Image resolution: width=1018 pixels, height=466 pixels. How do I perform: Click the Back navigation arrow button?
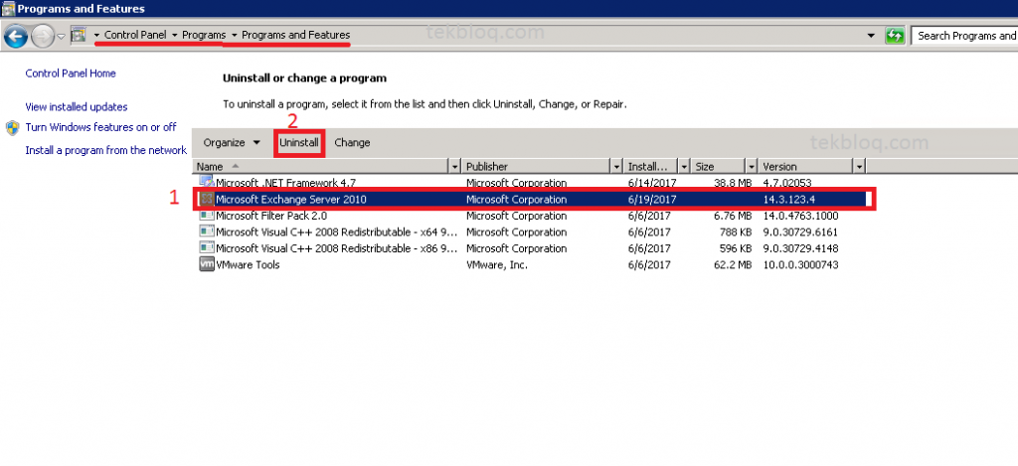coord(16,36)
